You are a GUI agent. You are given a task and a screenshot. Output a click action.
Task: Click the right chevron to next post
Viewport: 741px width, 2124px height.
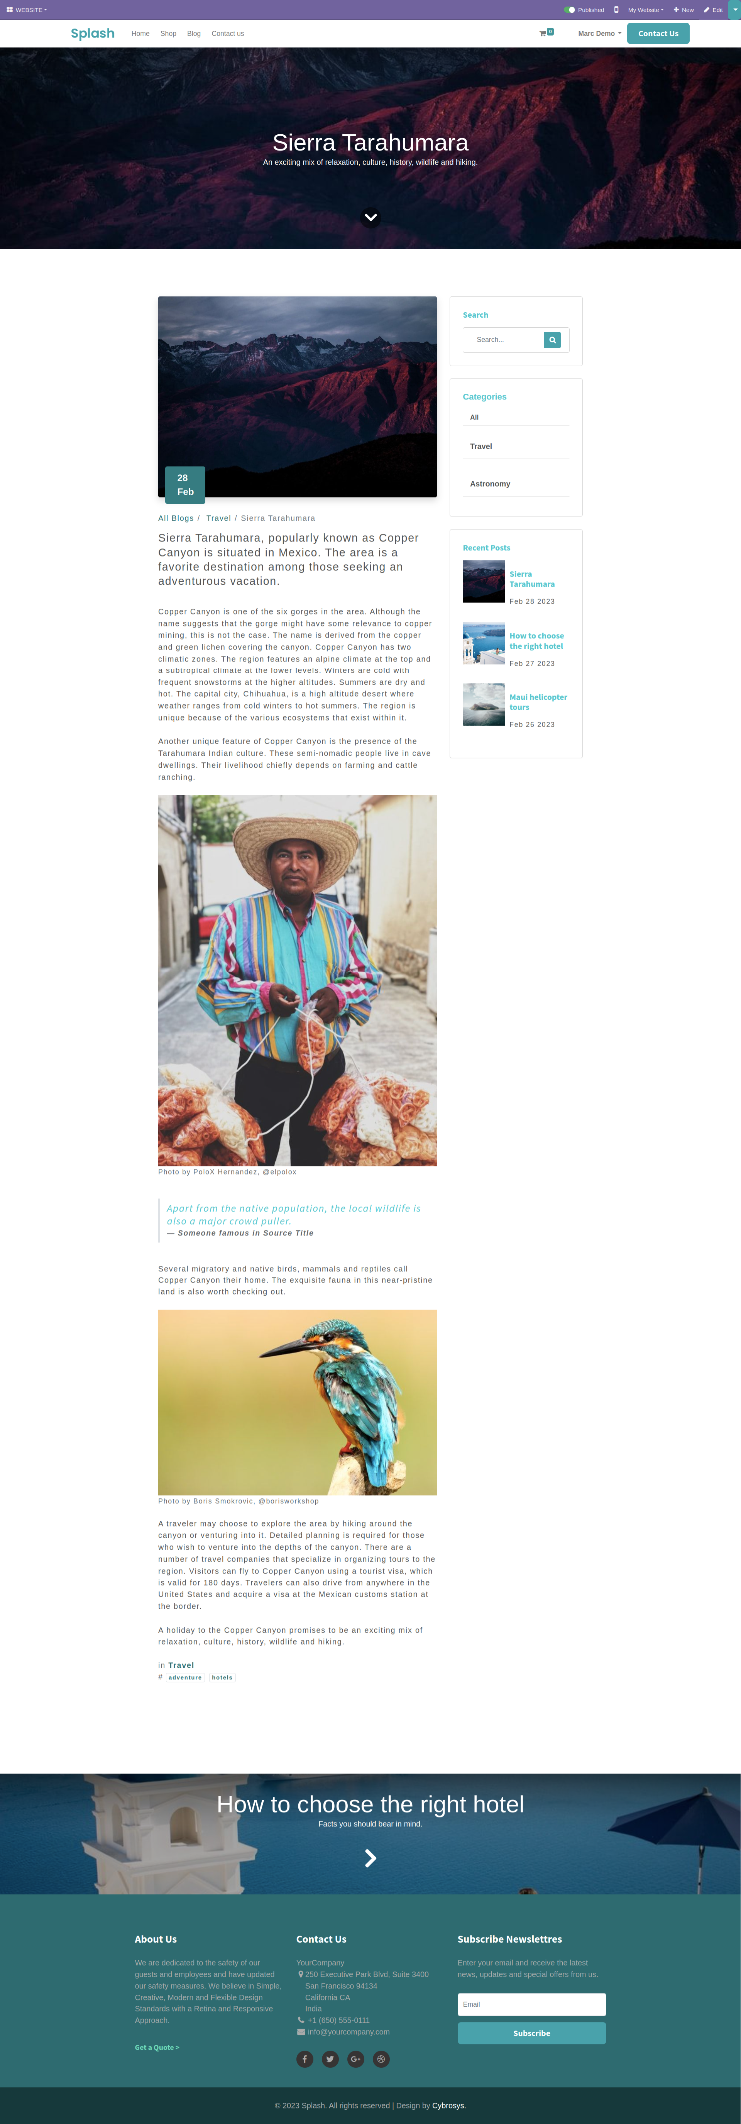click(371, 1858)
